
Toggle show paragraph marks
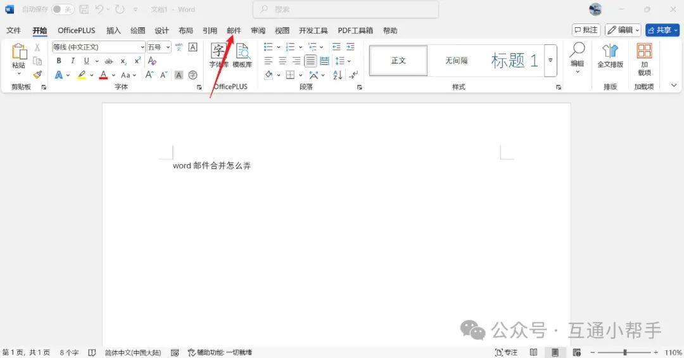point(354,75)
